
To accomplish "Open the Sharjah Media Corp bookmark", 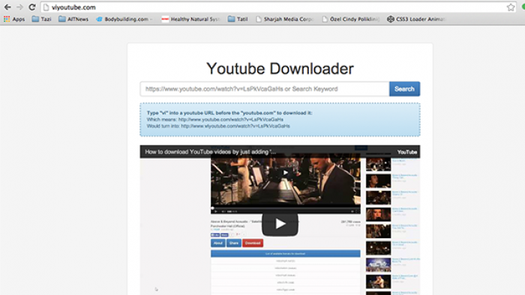I will [284, 19].
